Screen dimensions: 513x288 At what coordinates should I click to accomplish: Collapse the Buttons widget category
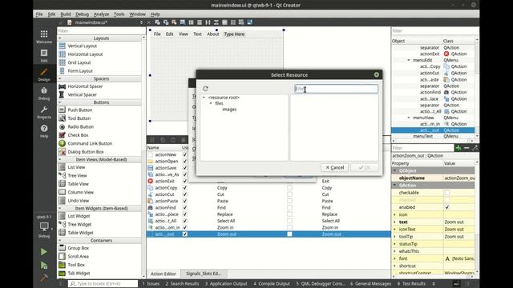[x=60, y=102]
